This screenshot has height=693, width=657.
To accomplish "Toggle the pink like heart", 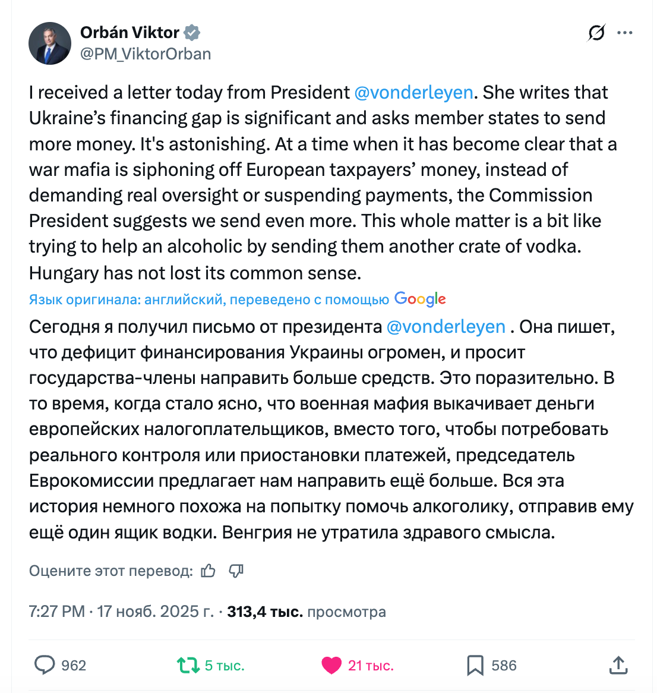I will click(x=331, y=665).
